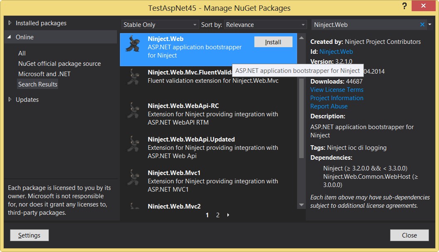Viewport: 439px width, 252px height.
Task: Select All under Online
Action: [x=22, y=53]
